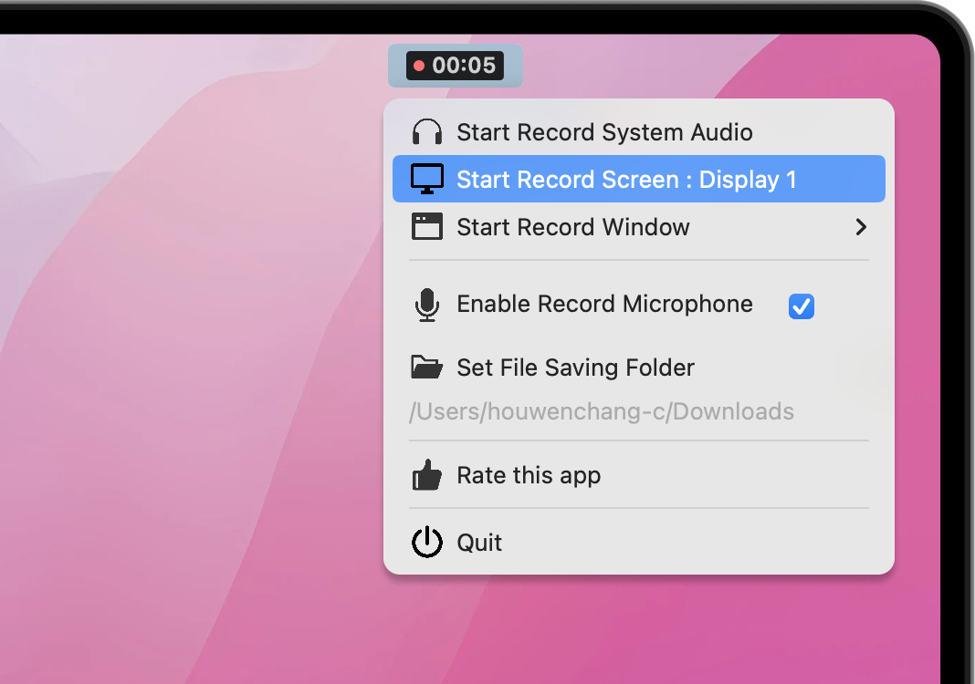This screenshot has width=975, height=684.
Task: Click the window capture icon
Action: click(425, 226)
